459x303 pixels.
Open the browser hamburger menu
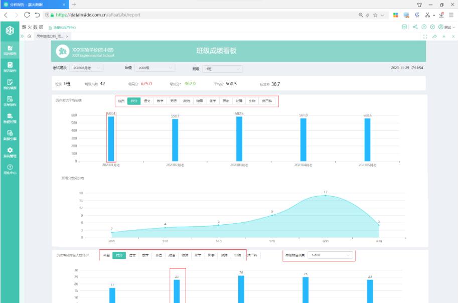pos(451,15)
